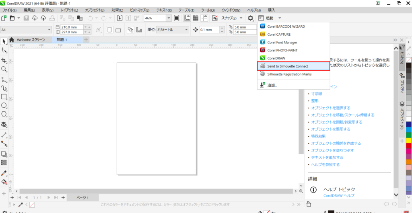Viewport: 412px width, 213px height.
Task: Toggle snap off icon
Action: pyautogui.click(x=215, y=18)
